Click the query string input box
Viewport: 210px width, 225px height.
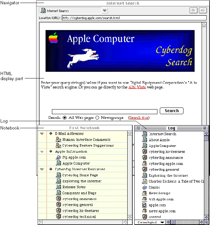click(104, 111)
